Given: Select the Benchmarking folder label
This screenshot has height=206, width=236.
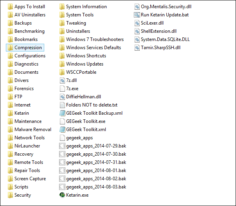Looking at the screenshot, I should tap(29, 31).
